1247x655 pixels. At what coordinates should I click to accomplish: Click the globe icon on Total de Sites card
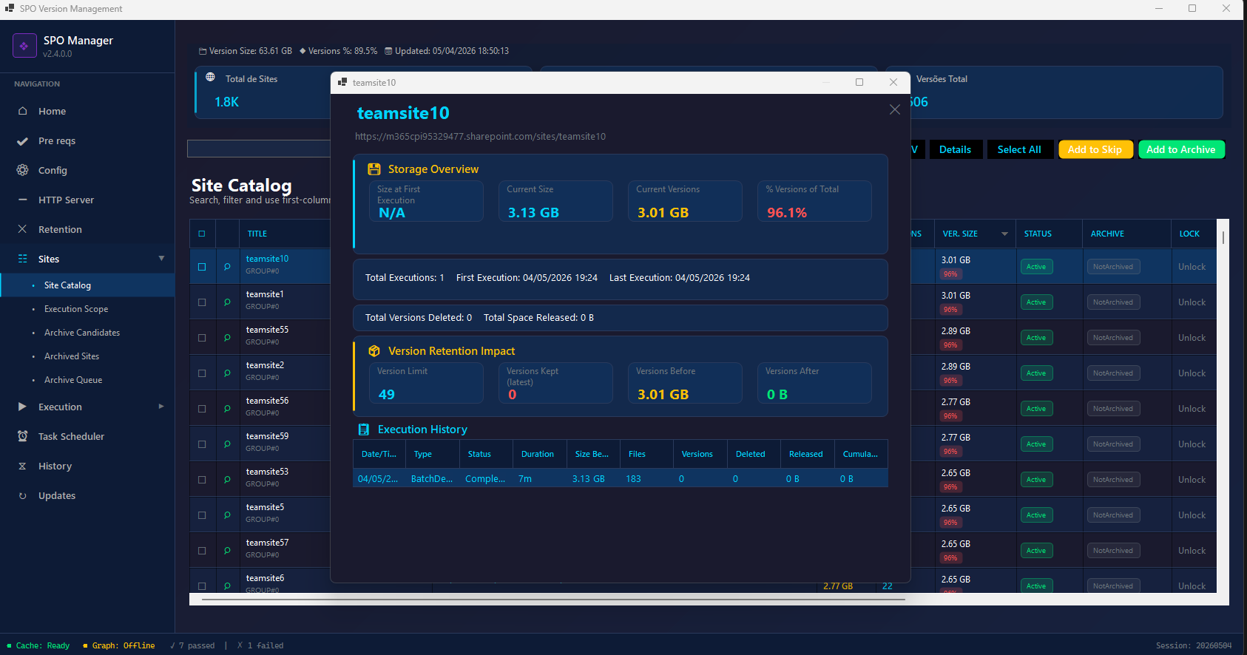point(210,78)
